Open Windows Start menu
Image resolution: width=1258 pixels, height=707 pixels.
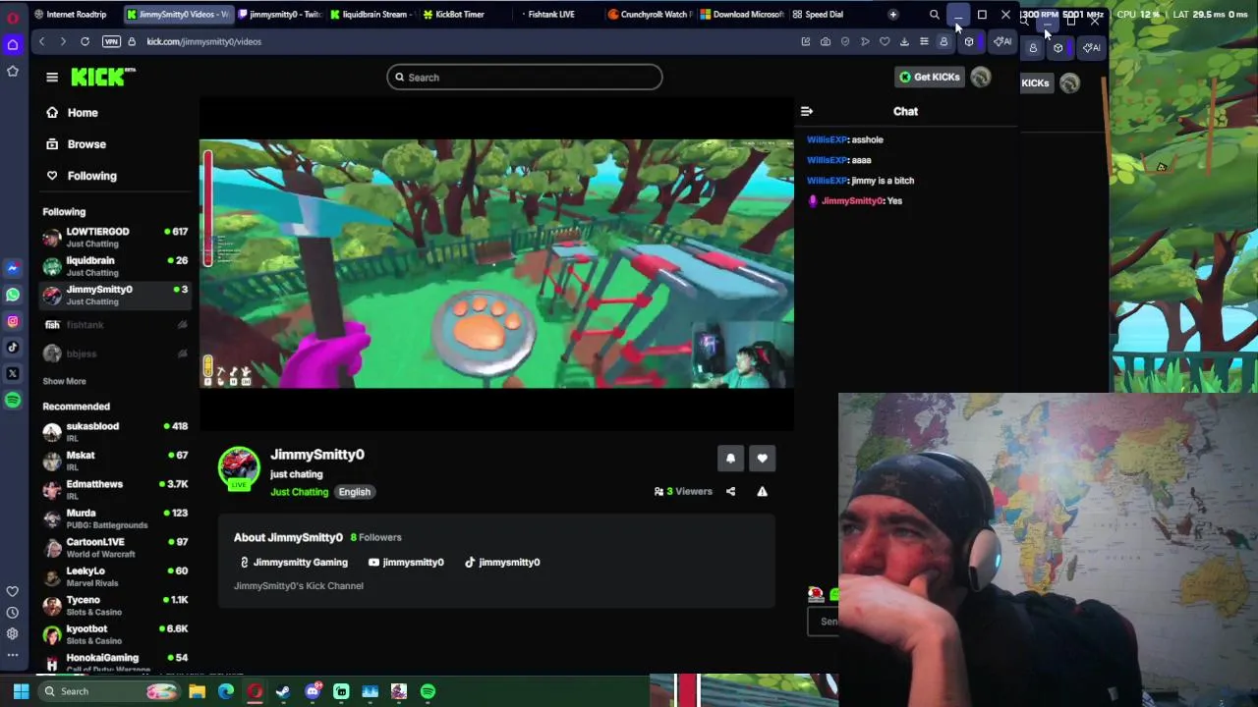(x=21, y=691)
